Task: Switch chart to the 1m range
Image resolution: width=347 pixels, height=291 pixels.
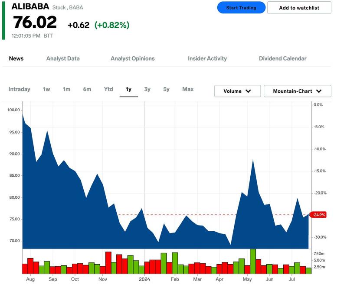Action: tap(66, 89)
